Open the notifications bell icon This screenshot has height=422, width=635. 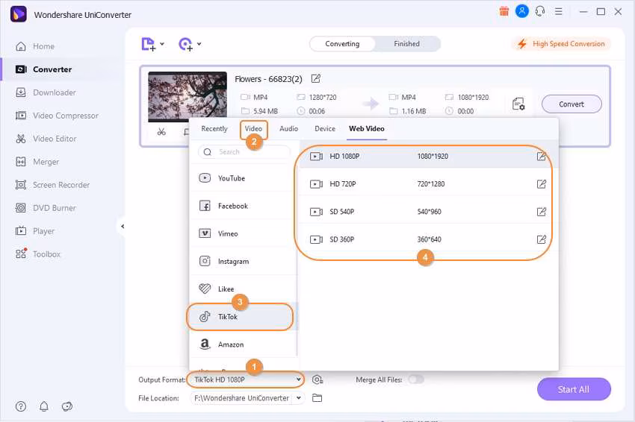[x=44, y=406]
